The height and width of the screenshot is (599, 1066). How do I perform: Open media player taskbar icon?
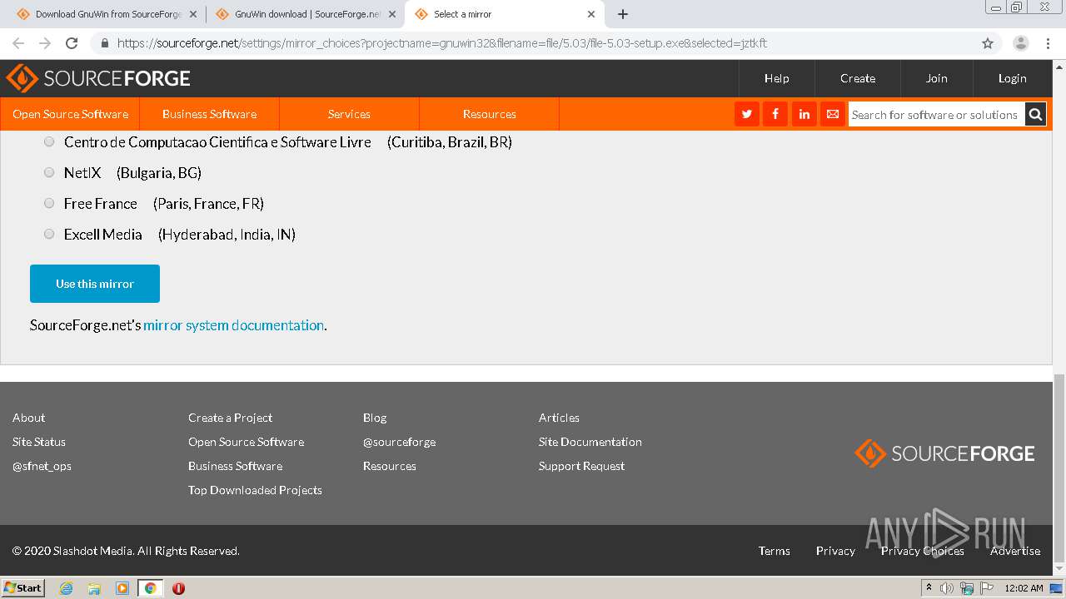tap(122, 588)
